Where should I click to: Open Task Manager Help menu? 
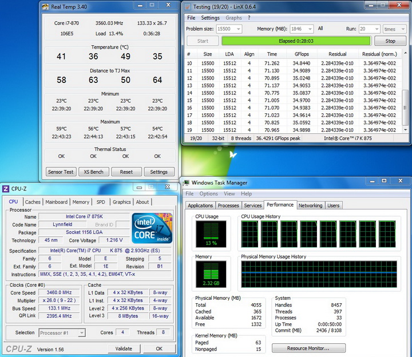[246, 193]
